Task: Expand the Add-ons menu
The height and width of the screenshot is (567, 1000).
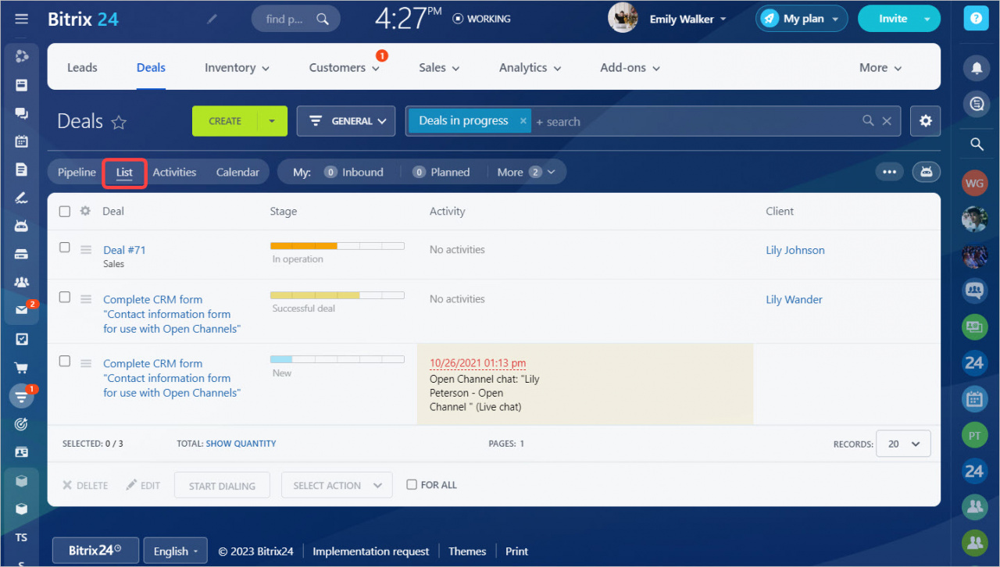Action: [x=630, y=68]
